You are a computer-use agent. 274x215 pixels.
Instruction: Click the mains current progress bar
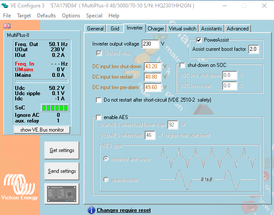(41, 81)
